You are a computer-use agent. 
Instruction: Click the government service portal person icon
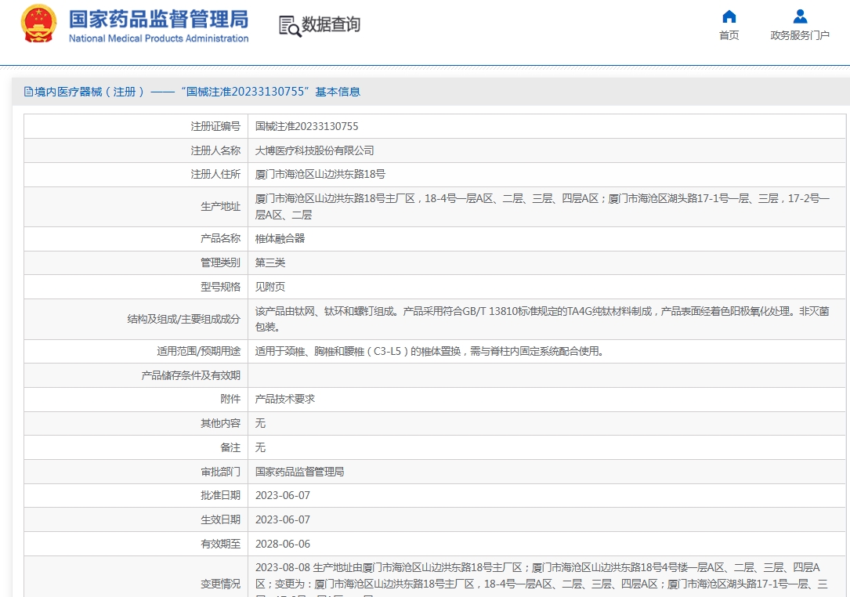click(x=800, y=16)
